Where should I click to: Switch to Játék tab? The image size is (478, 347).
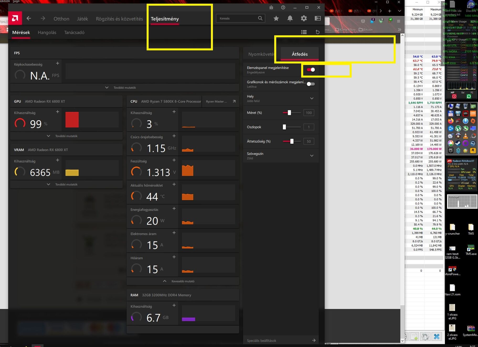[82, 19]
